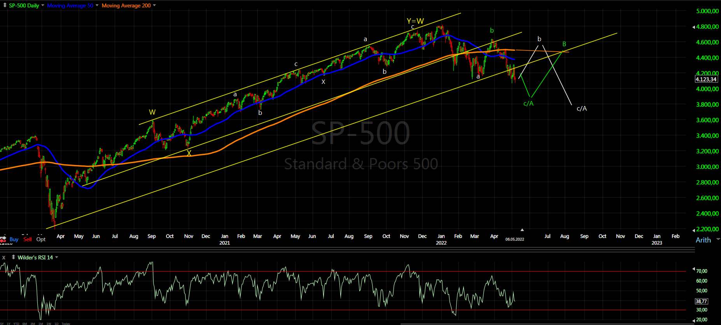This screenshot has height=325, width=721.
Task: Click the Jan 2021 label on the time axis
Action: coord(224,240)
